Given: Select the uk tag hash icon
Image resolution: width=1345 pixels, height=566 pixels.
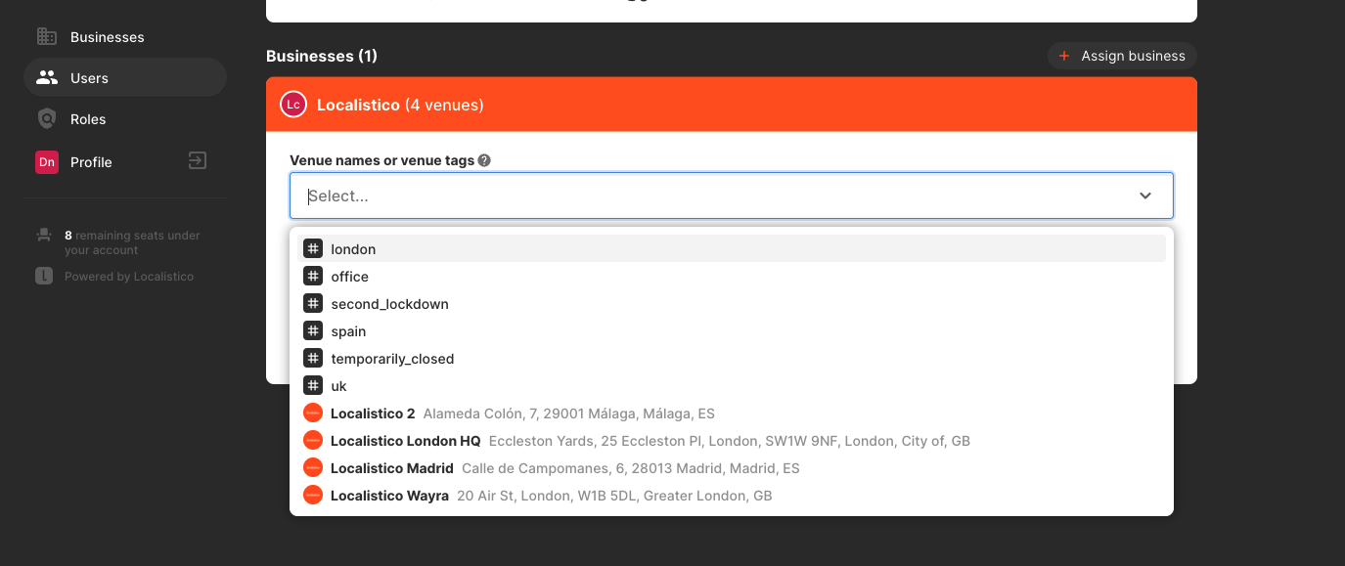Looking at the screenshot, I should click(313, 386).
